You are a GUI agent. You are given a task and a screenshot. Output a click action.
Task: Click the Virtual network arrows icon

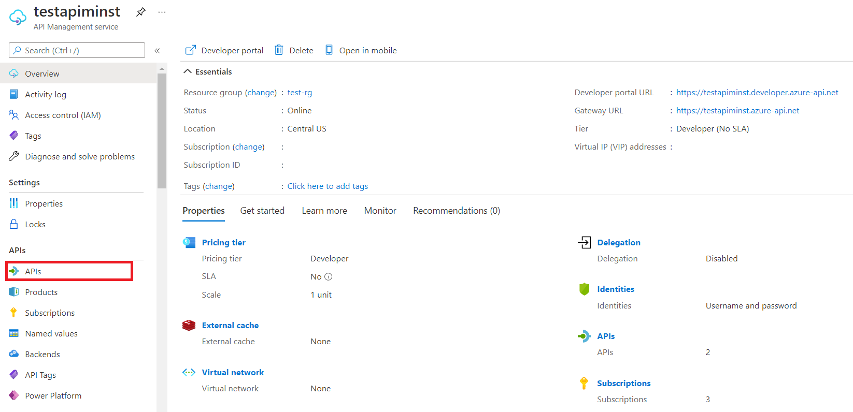(x=189, y=372)
